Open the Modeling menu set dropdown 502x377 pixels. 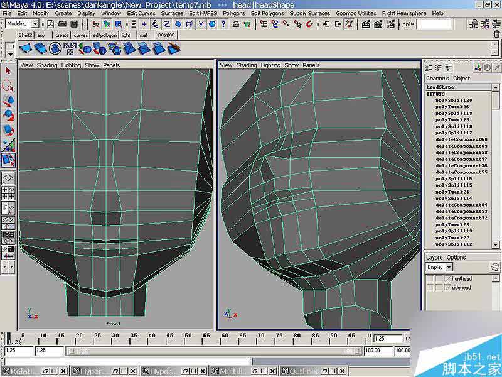click(x=35, y=24)
